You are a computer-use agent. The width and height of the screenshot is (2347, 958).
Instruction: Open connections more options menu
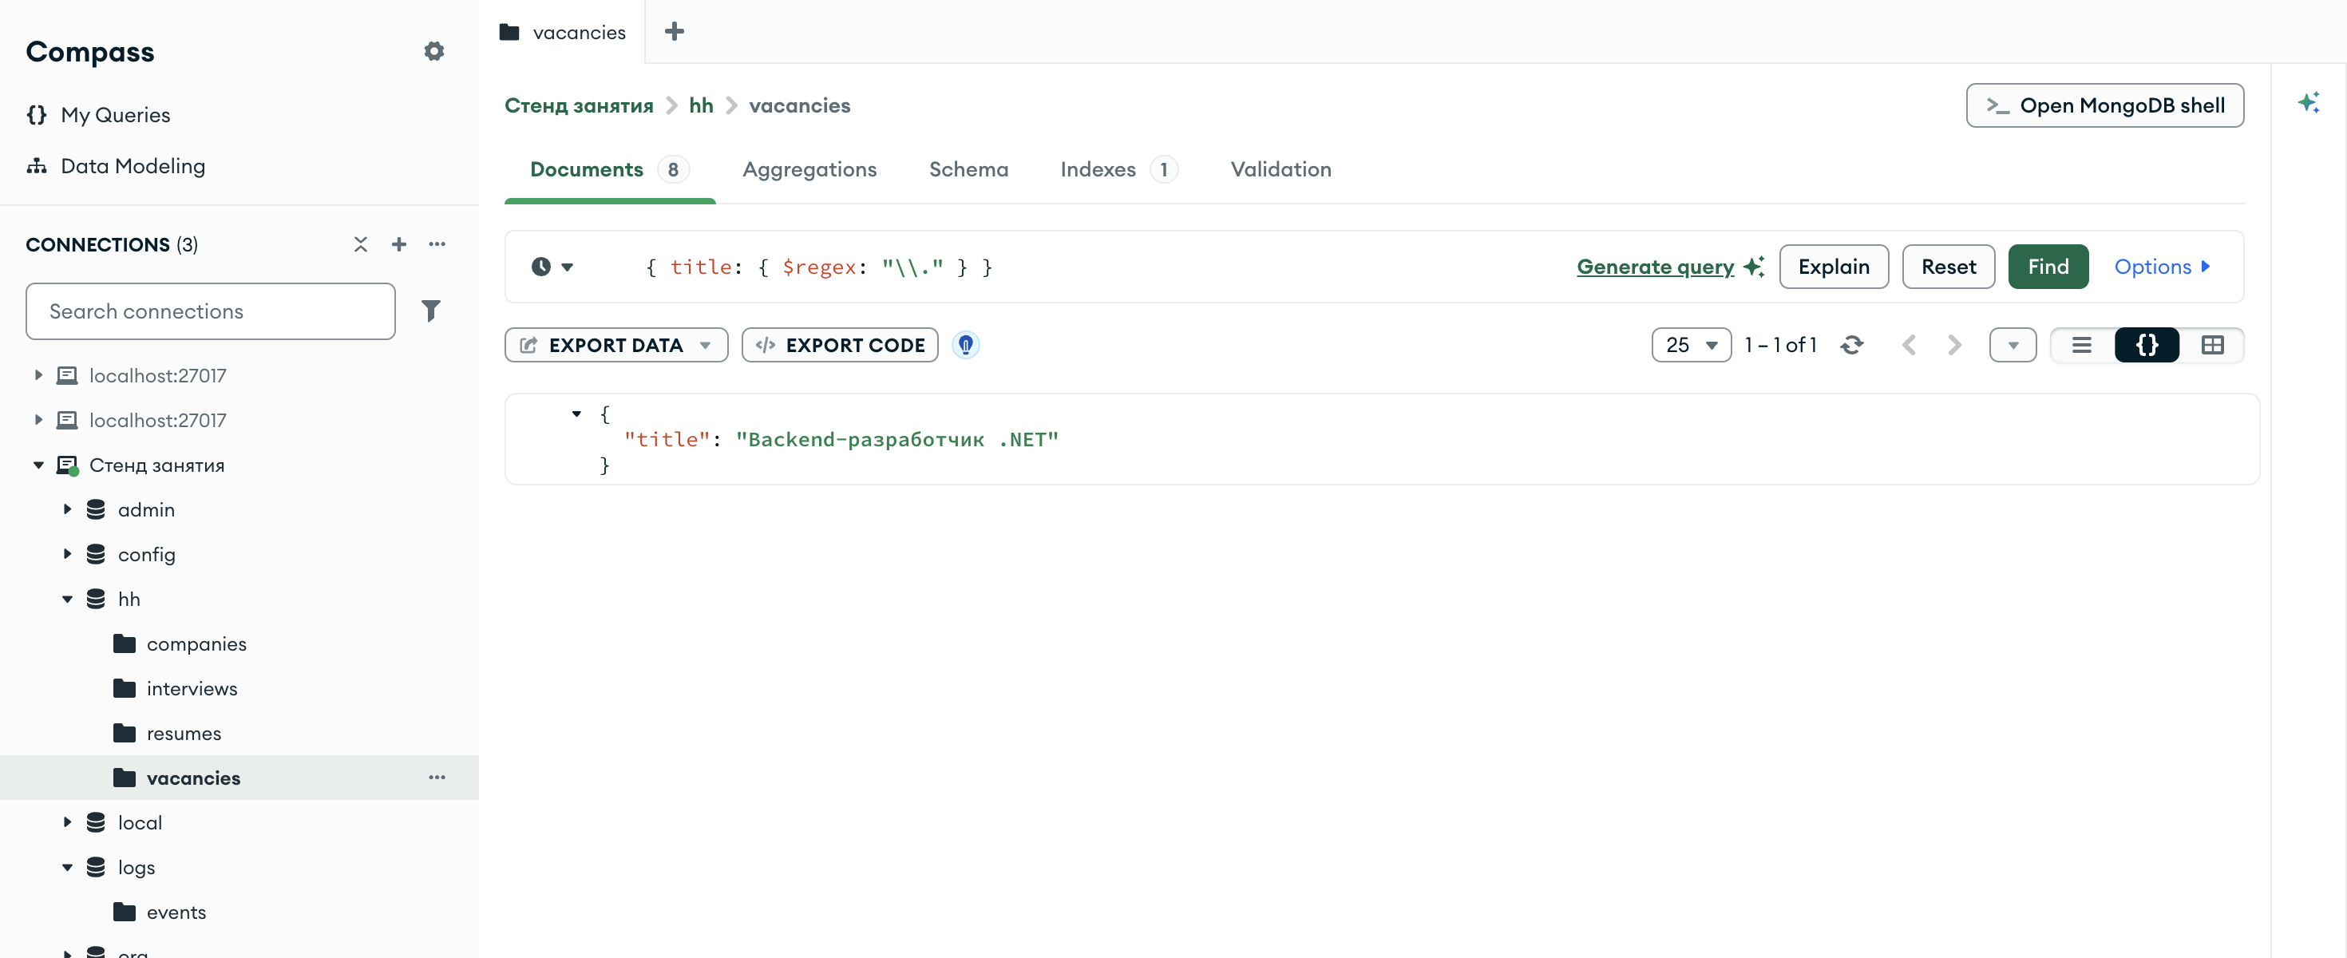437,244
